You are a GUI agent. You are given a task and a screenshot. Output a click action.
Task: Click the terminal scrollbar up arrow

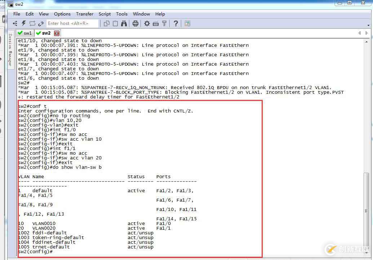point(367,42)
